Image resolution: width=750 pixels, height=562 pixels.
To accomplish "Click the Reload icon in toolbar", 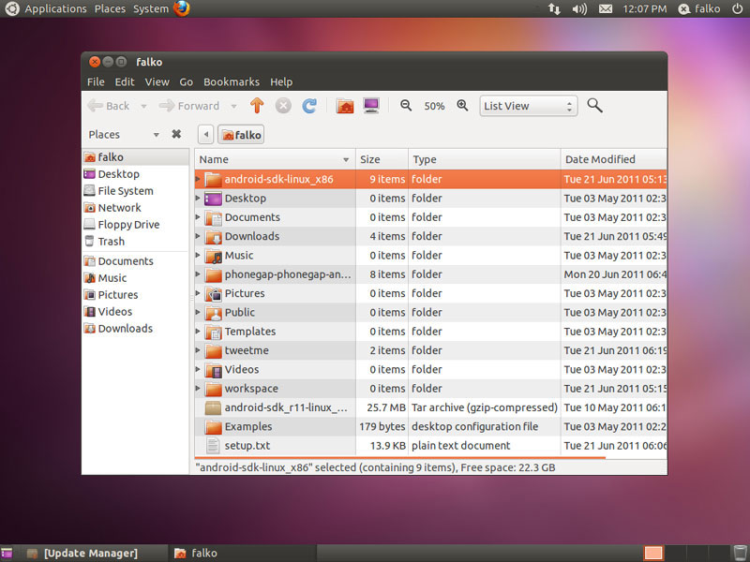I will pos(309,106).
